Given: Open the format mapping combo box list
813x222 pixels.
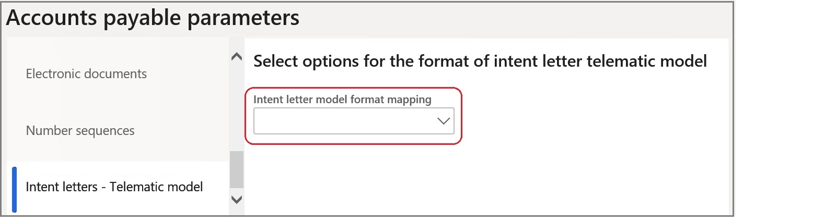Looking at the screenshot, I should (354, 121).
